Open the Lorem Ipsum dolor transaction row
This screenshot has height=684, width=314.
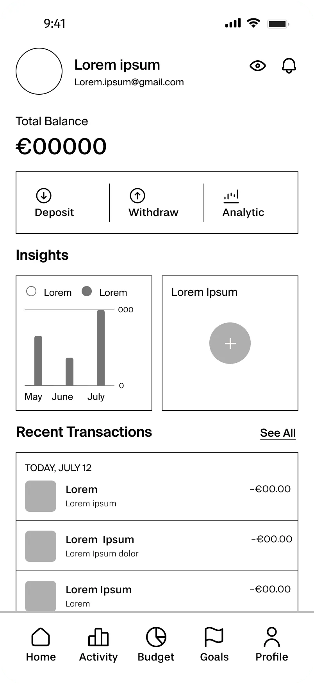pos(157,546)
